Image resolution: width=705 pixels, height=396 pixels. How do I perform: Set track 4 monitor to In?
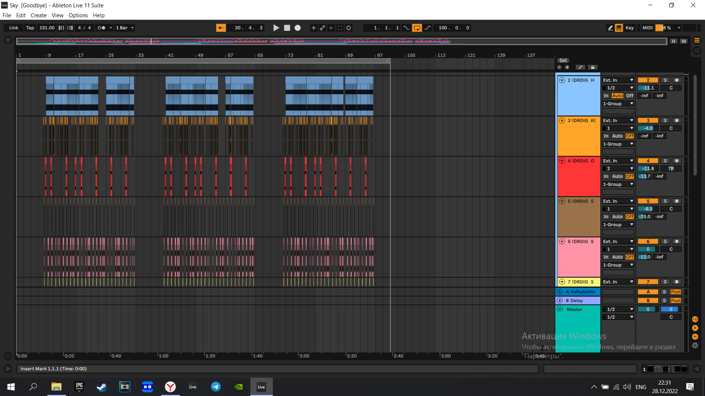pyautogui.click(x=606, y=176)
